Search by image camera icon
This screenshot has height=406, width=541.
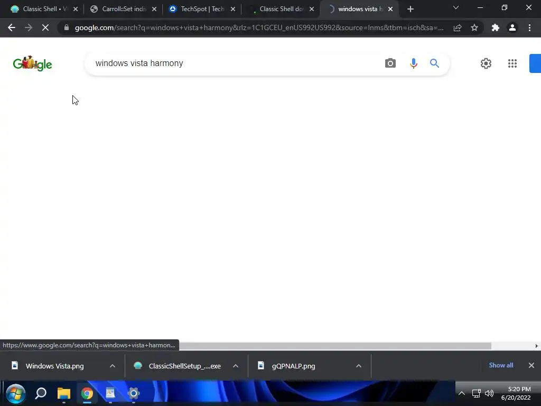[x=390, y=63]
